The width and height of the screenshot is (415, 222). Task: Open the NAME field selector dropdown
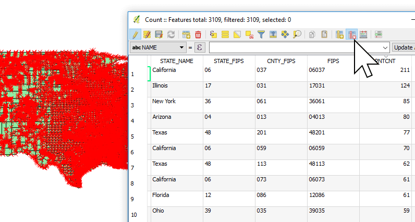click(x=158, y=47)
